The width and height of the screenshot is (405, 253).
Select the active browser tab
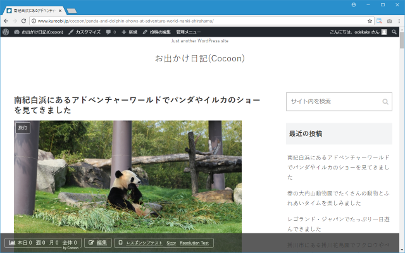pyautogui.click(x=34, y=11)
